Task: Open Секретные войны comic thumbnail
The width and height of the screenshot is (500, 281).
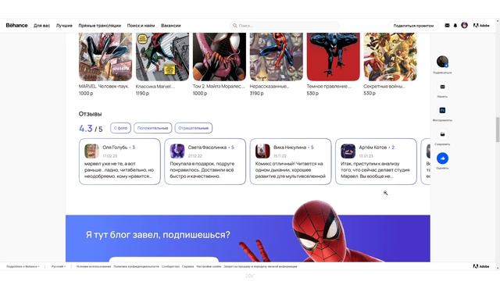Action: click(x=390, y=57)
